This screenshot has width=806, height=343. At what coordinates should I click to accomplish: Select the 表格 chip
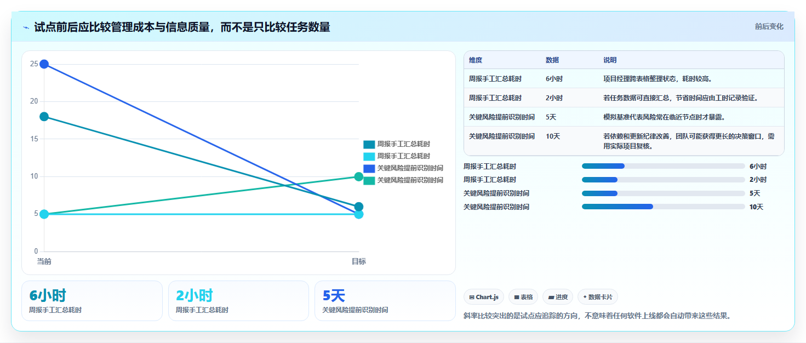523,297
